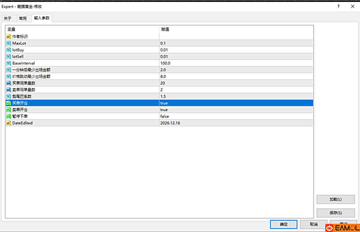Click the string icon beside 作者标识
The width and height of the screenshot is (360, 232).
point(9,37)
